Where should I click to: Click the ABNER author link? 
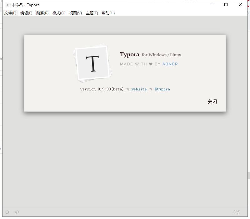[x=170, y=64]
